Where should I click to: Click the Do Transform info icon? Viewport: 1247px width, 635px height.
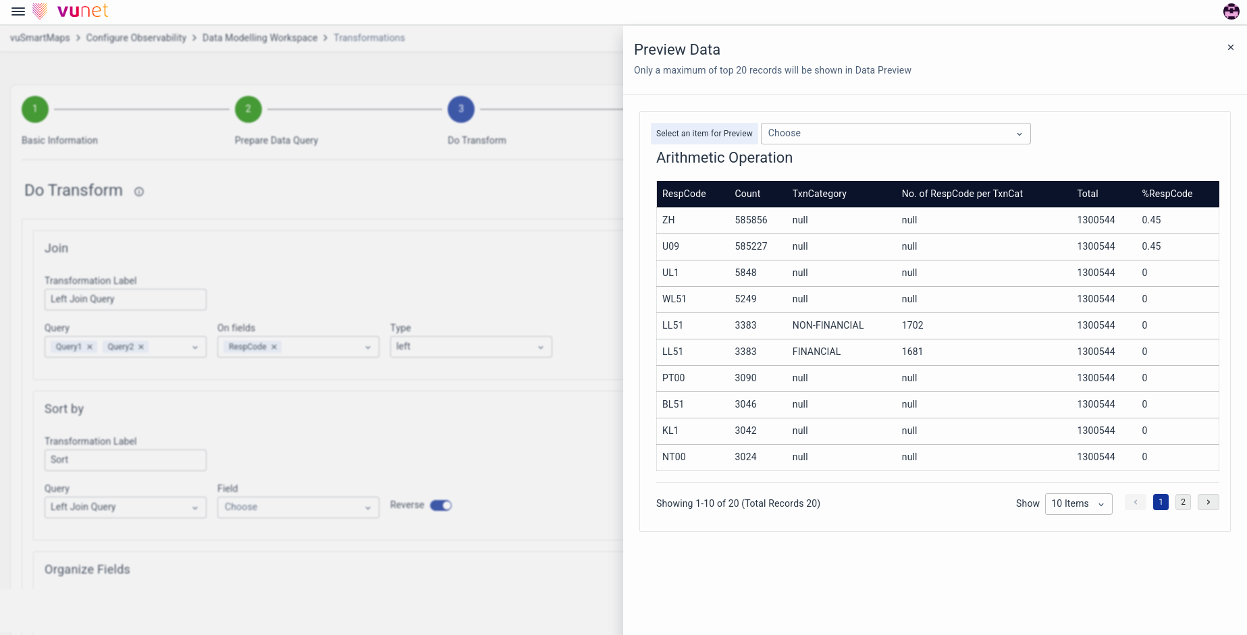pos(139,192)
